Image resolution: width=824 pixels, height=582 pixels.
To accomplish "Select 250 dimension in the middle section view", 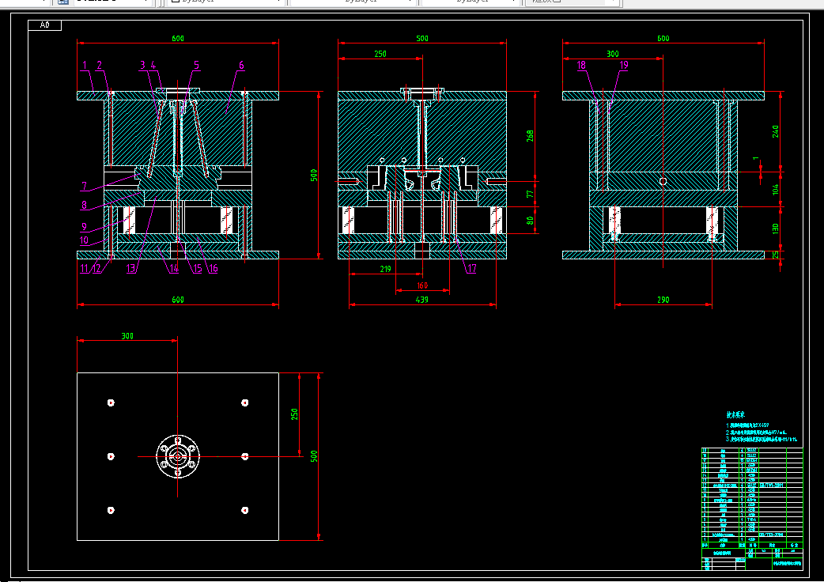I will [x=380, y=54].
